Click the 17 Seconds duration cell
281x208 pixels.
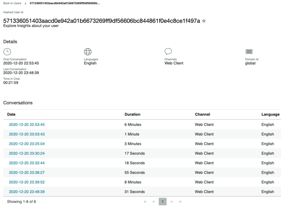point(135,154)
